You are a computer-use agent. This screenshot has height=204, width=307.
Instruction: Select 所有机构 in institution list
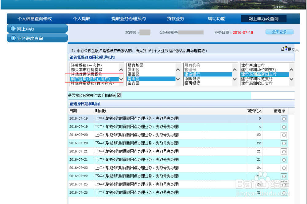tap(208, 65)
